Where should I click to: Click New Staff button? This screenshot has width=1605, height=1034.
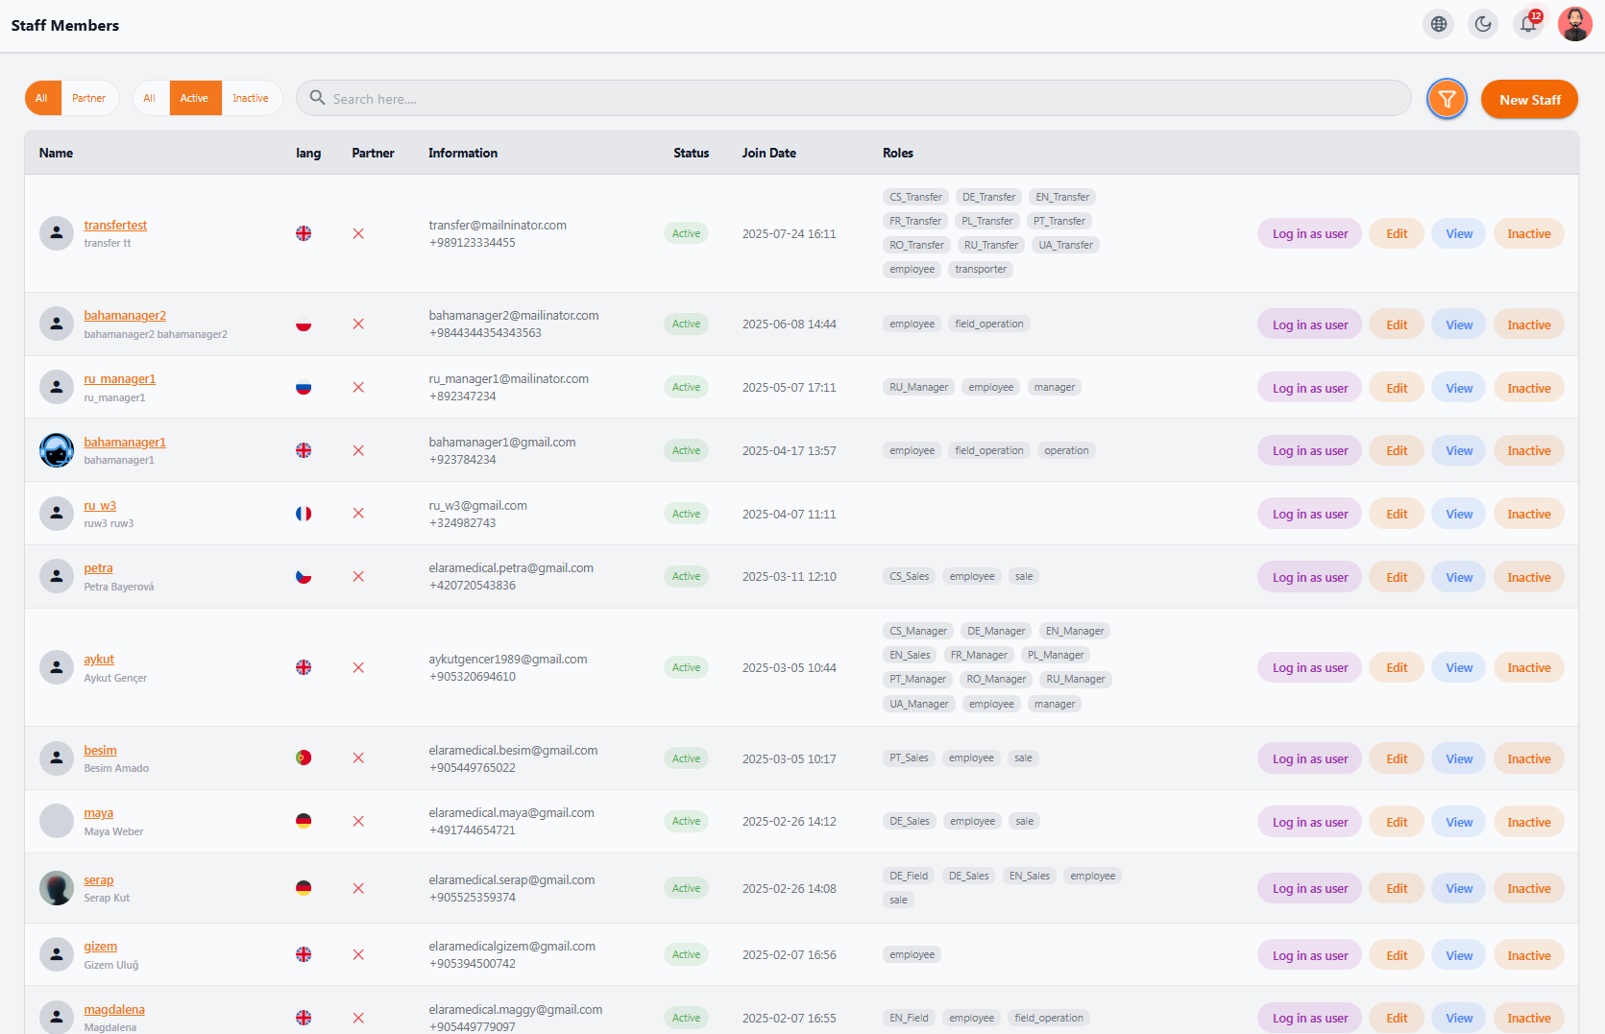1529,100
